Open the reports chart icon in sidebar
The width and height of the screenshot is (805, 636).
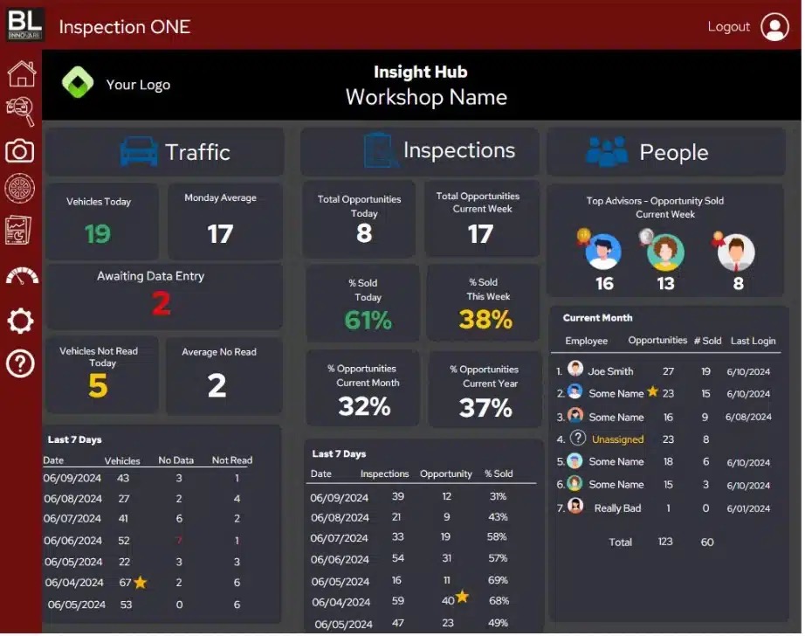pos(20,231)
